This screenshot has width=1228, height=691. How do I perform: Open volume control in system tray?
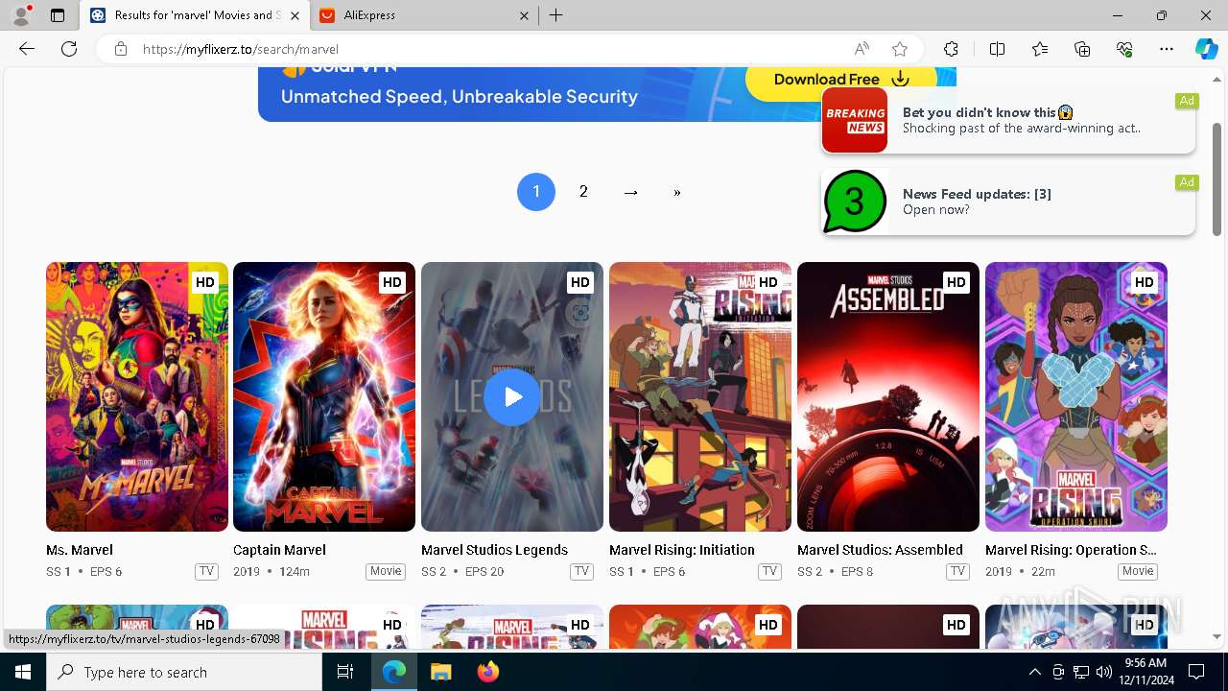click(x=1103, y=672)
